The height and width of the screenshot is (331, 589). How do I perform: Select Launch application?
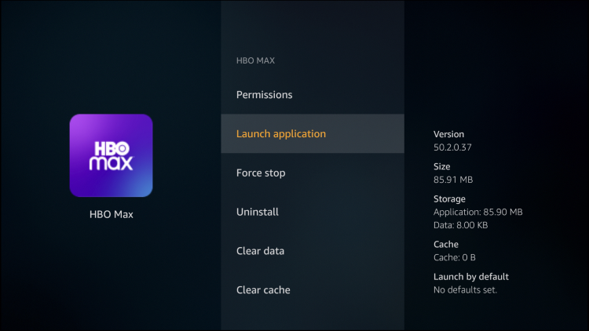tap(280, 134)
